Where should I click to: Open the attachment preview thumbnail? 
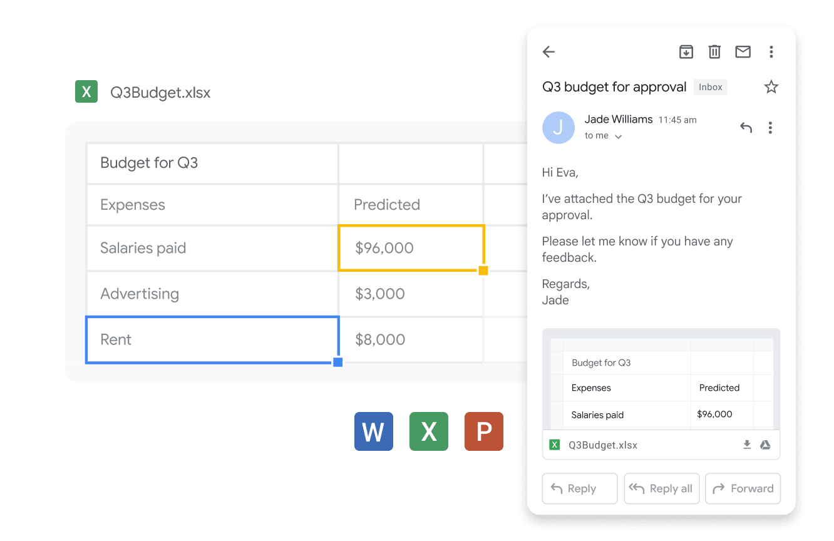click(661, 382)
